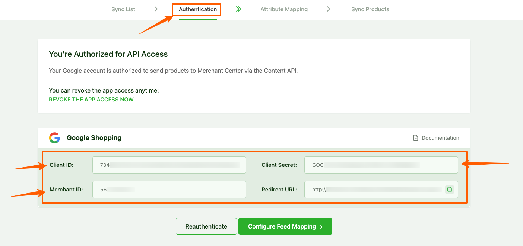Viewport: 523px width, 246px height.
Task: Focus the Client ID input field
Action: click(x=169, y=165)
